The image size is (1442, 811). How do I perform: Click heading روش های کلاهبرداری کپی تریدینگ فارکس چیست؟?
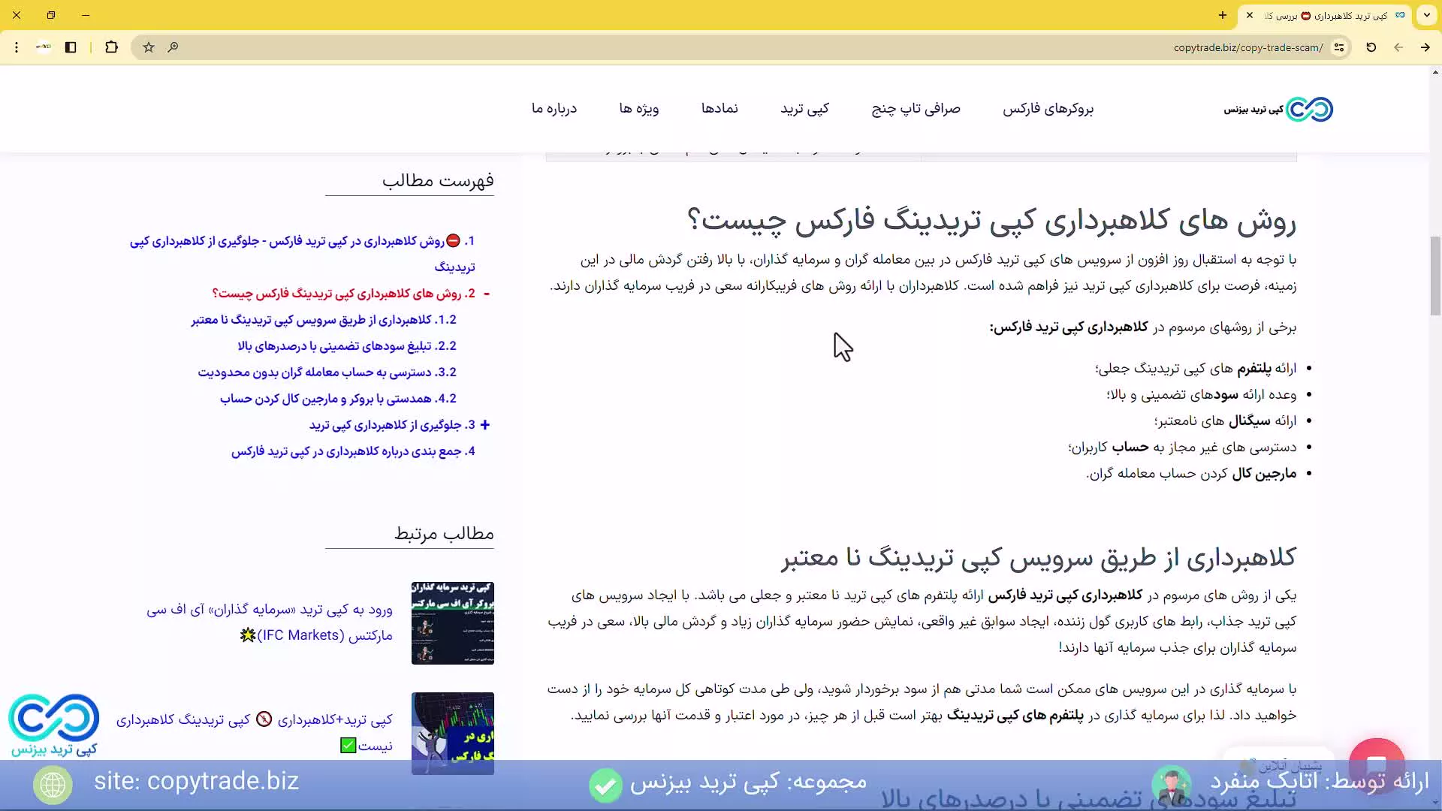991,220
